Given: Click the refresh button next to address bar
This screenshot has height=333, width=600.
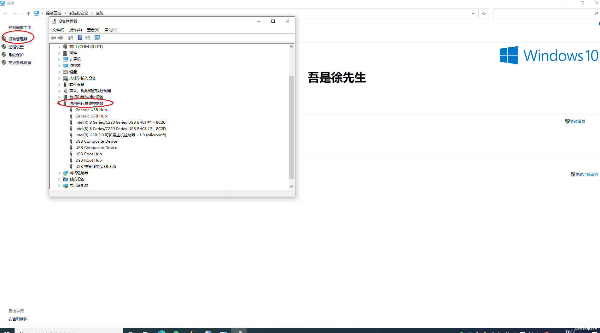Looking at the screenshot, I should [x=484, y=13].
